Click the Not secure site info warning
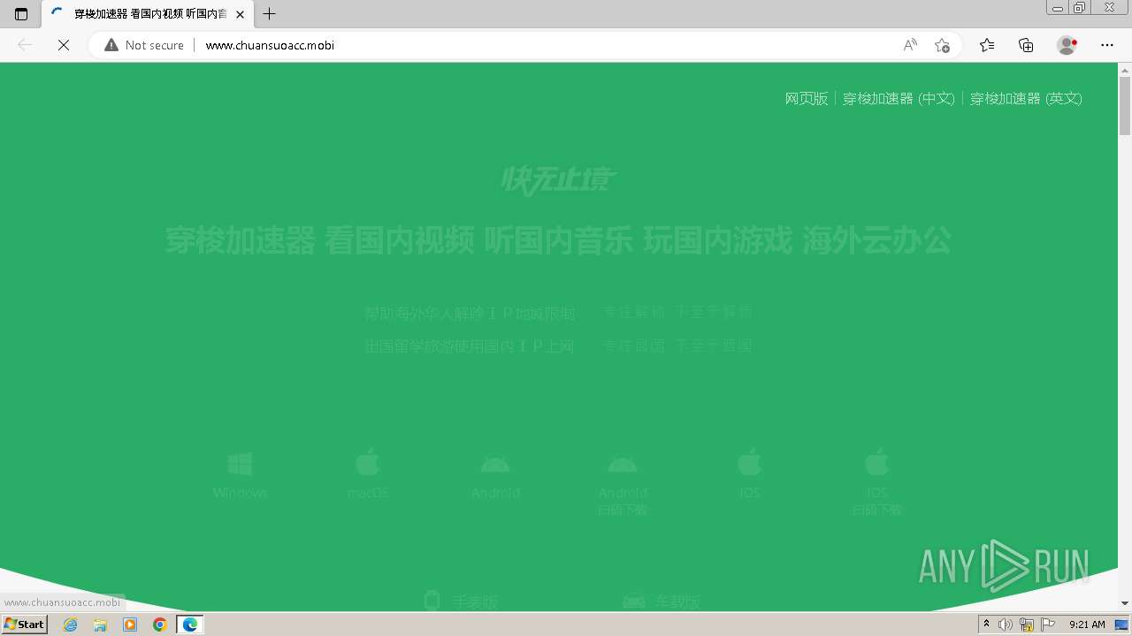Viewport: 1132px width, 636px height. click(144, 45)
